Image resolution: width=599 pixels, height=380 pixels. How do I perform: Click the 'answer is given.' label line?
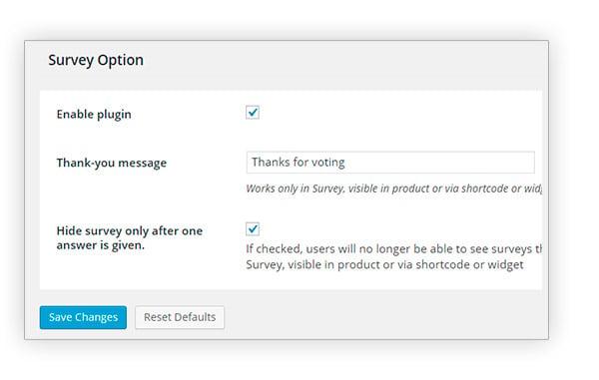click(x=101, y=245)
